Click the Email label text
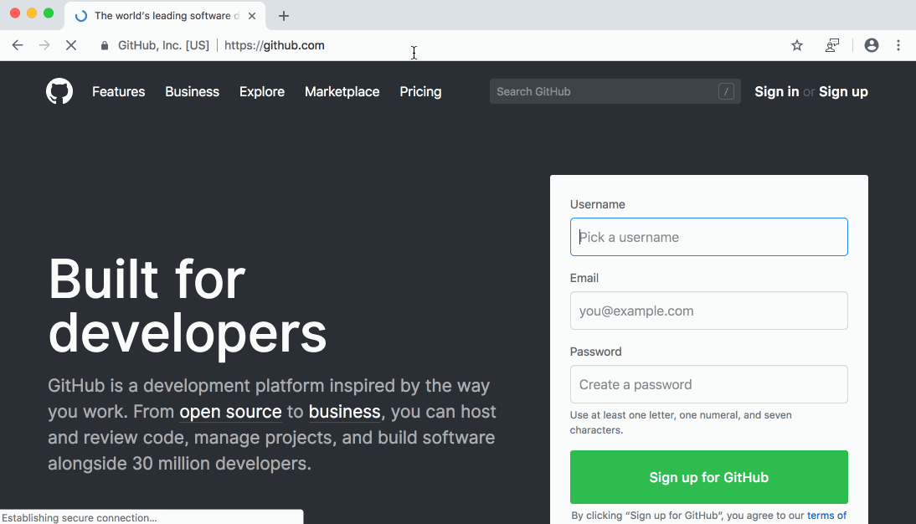The height and width of the screenshot is (524, 916). pyautogui.click(x=584, y=278)
